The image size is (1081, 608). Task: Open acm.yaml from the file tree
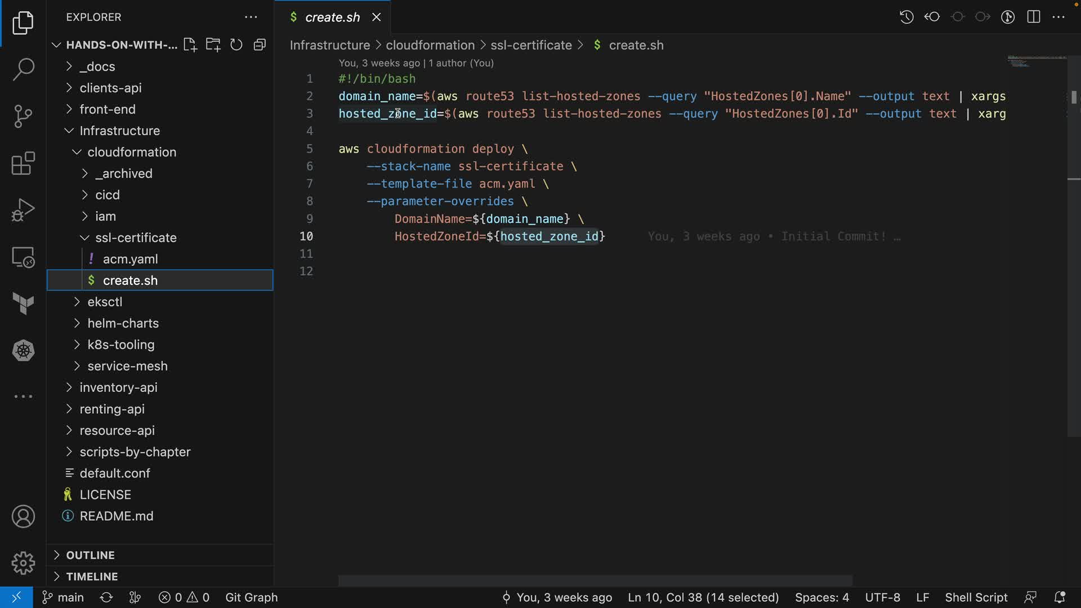tap(130, 259)
